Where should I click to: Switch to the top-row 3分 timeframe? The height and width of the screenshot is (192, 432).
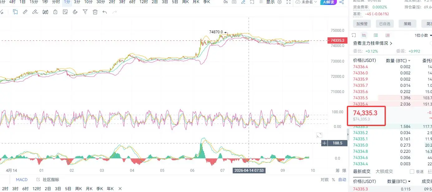click(77, 2)
